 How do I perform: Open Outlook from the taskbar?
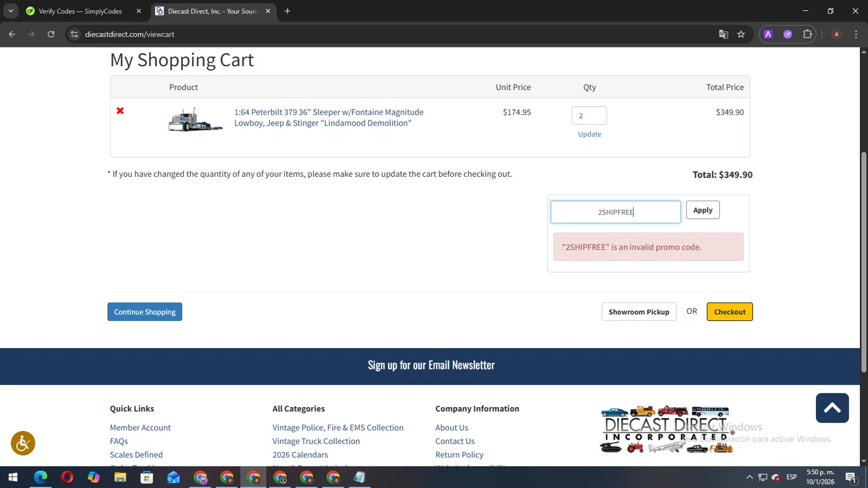(x=174, y=478)
